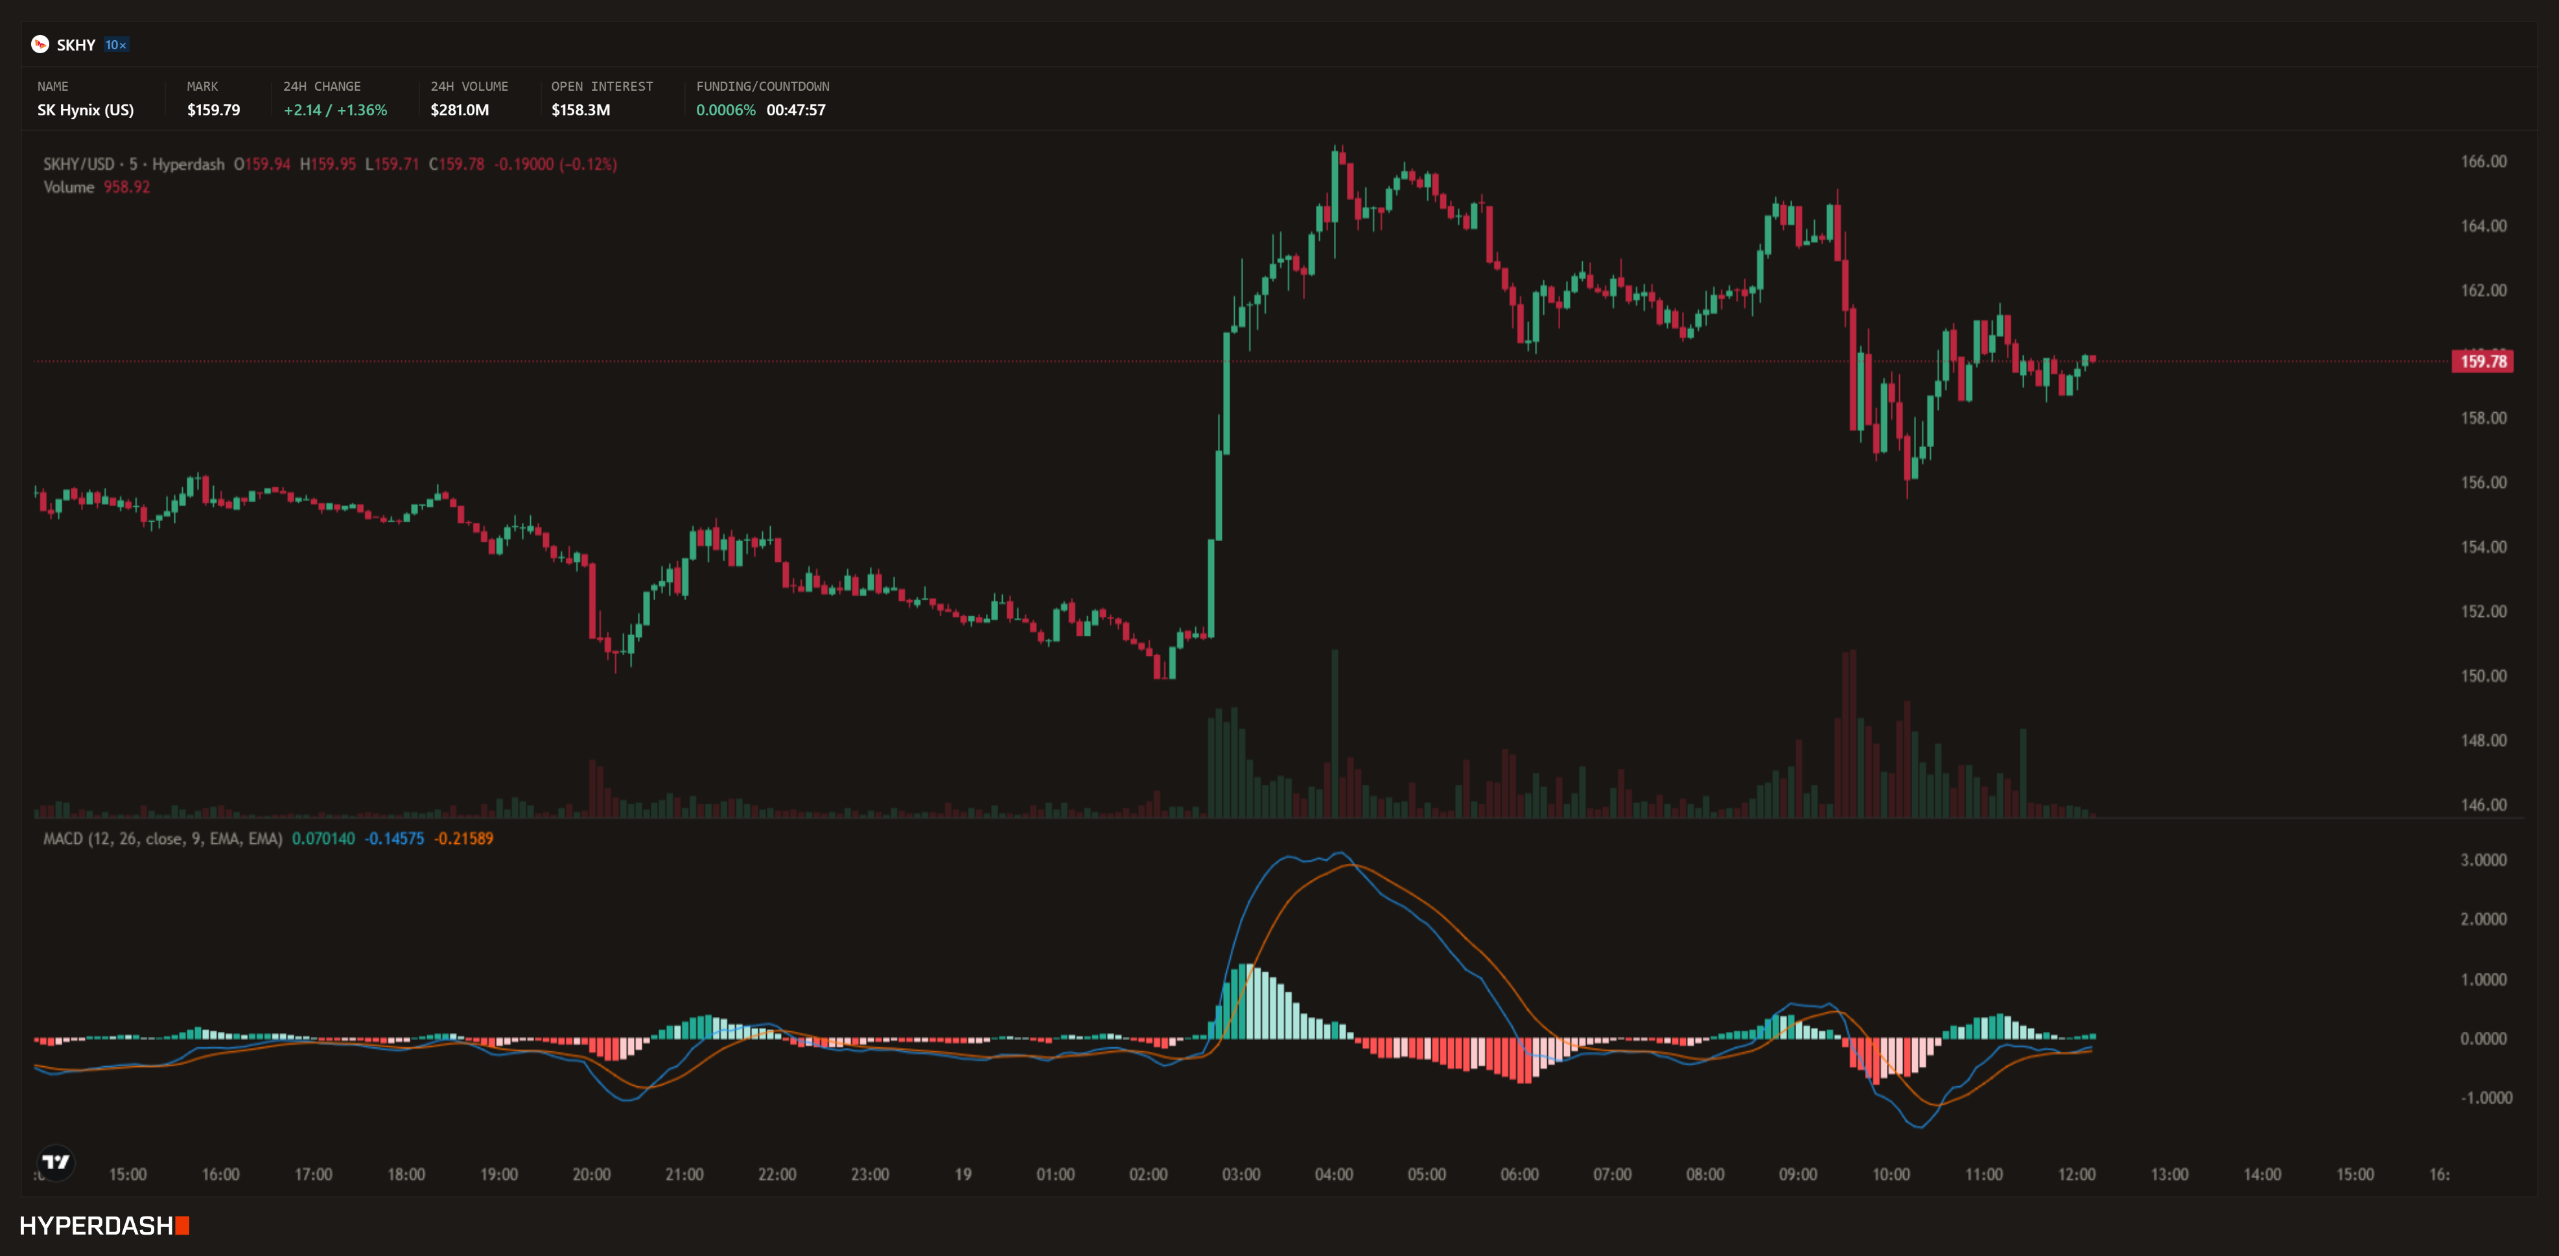
Task: Click the 156.00 price axis label
Action: (2484, 483)
